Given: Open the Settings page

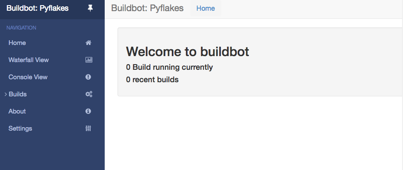Looking at the screenshot, I should pos(20,128).
